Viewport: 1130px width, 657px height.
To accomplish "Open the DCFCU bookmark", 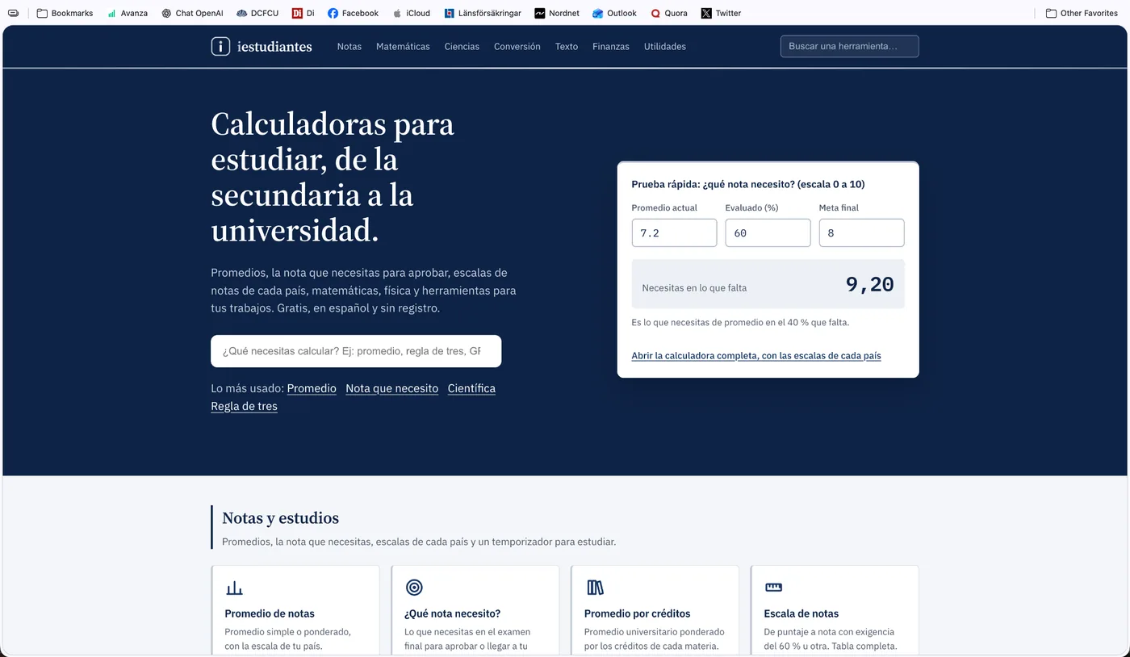I will 257,13.
